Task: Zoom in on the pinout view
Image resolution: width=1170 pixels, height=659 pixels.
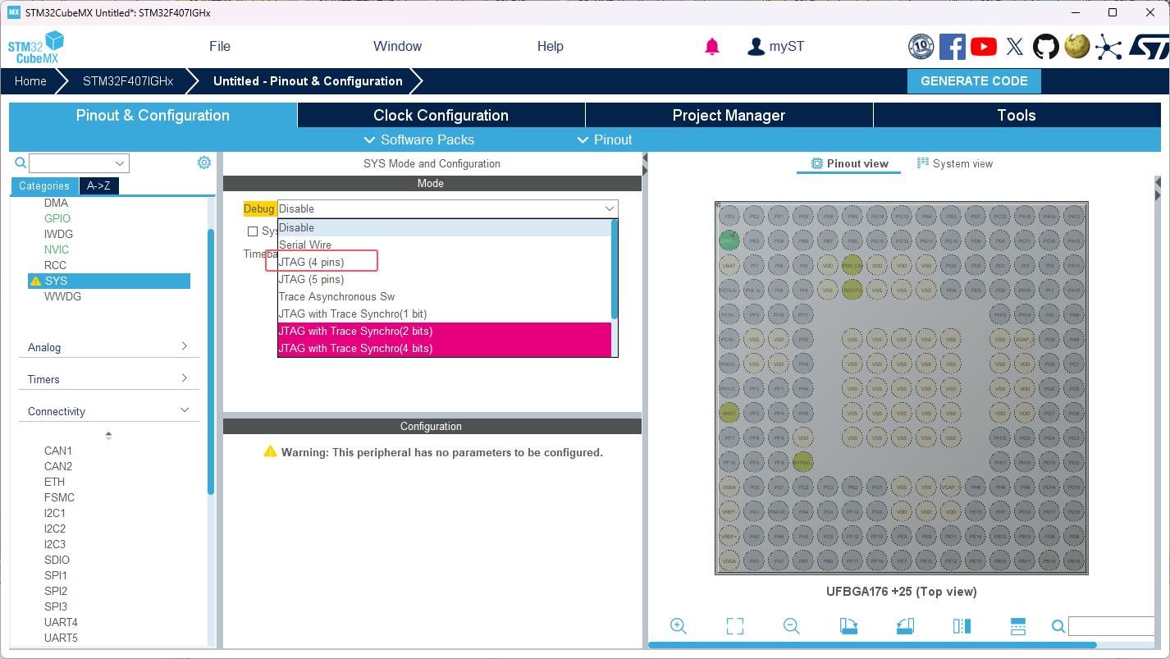Action: coord(679,626)
